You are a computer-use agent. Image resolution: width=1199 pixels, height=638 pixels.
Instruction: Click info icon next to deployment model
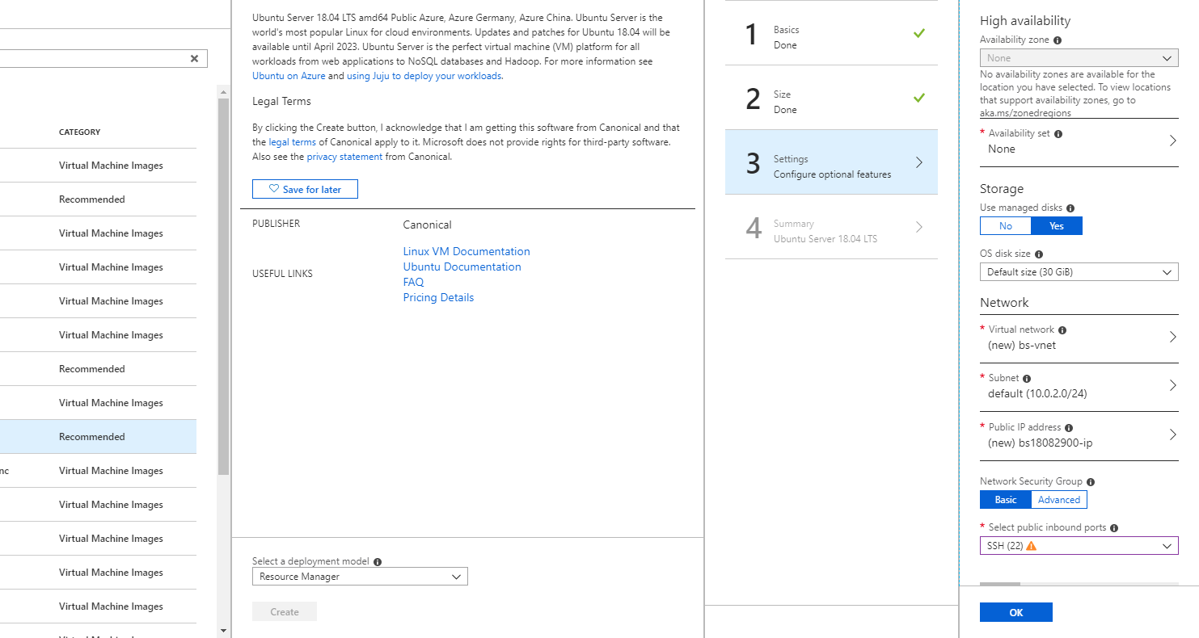tap(378, 562)
